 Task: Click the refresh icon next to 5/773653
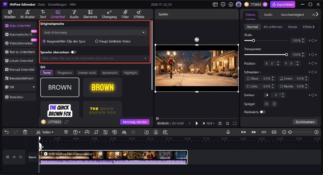(x=66, y=122)
